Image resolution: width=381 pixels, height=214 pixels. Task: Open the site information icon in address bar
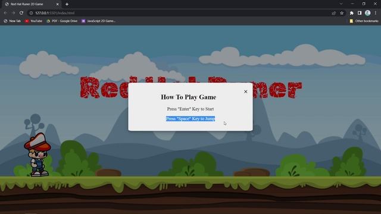(31, 13)
